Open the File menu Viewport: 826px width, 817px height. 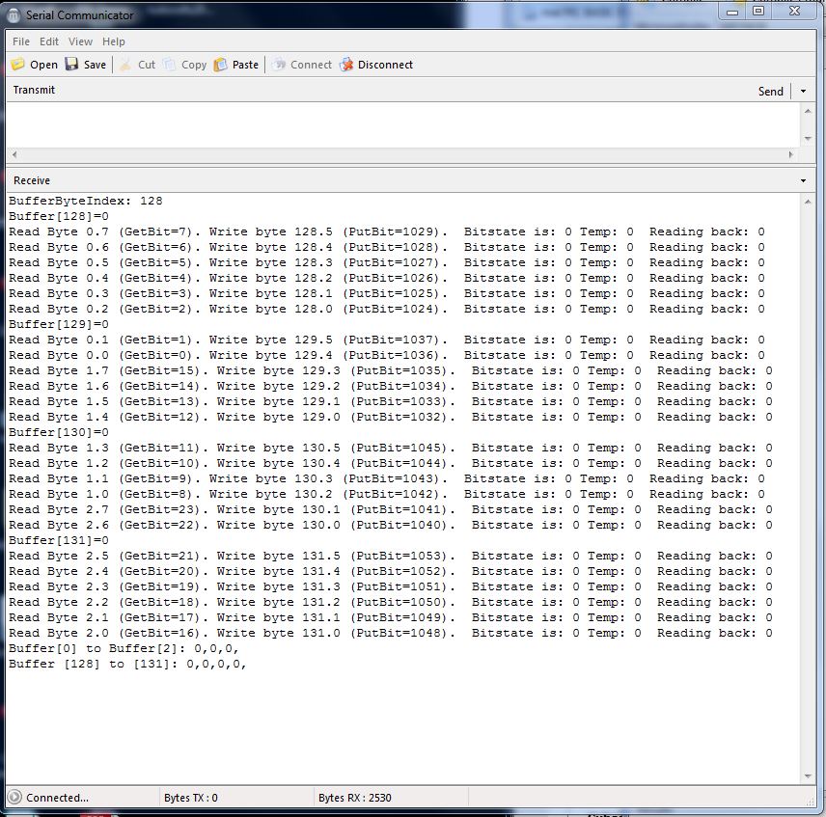point(21,41)
